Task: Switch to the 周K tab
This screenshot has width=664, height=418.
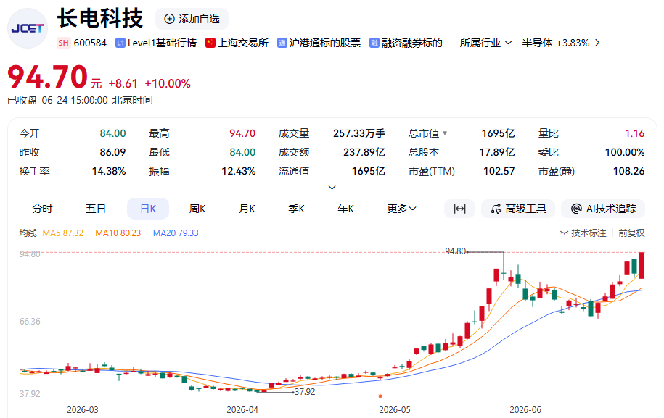Action: (197, 209)
